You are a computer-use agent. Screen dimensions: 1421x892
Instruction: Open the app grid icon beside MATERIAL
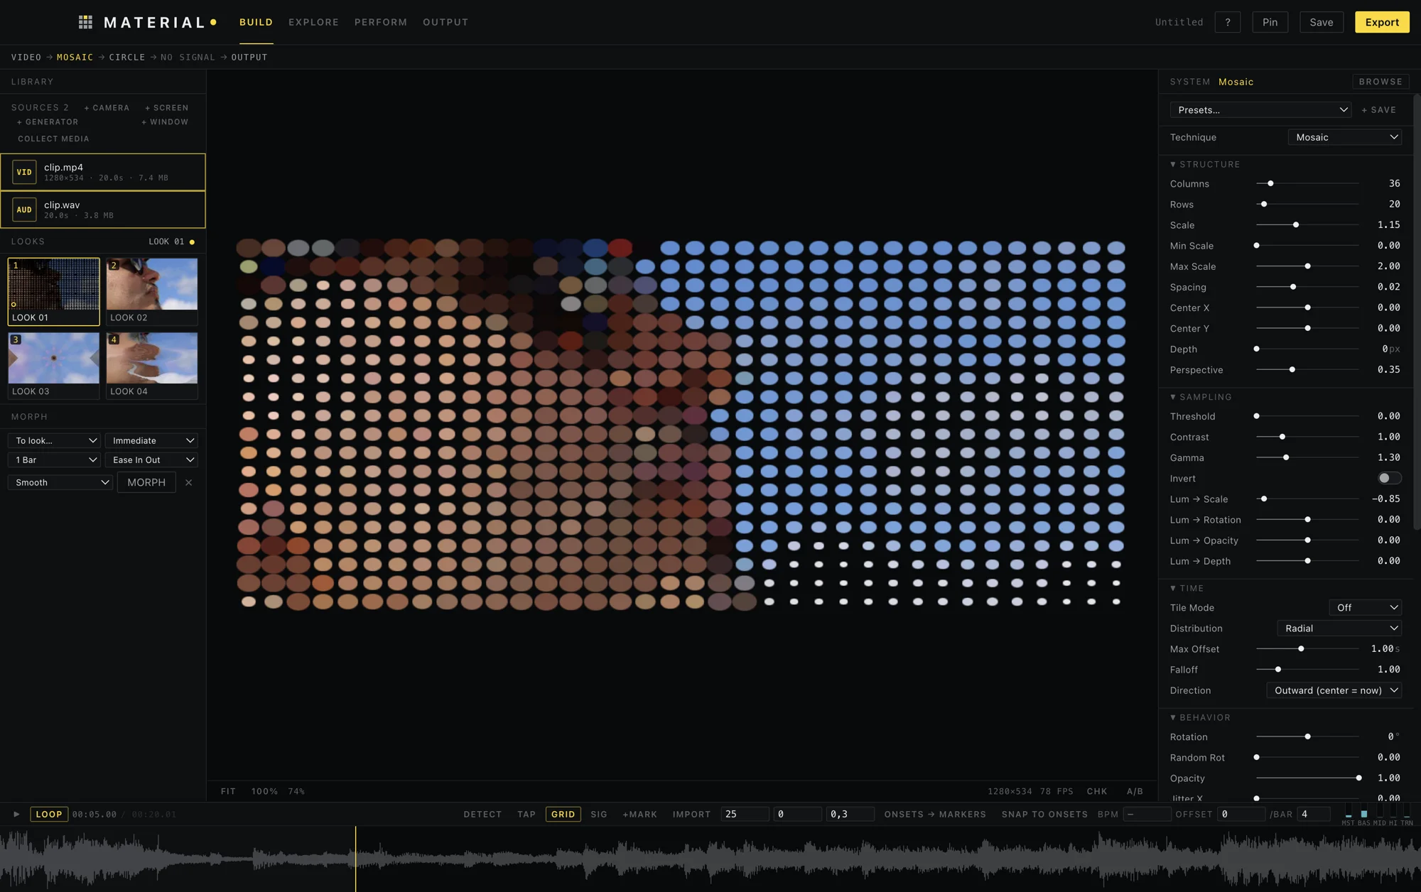85,22
